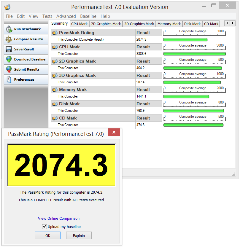The height and width of the screenshot is (247, 240).
Task: Click the icon beside PassMark Rating header
Action: pyautogui.click(x=55, y=33)
